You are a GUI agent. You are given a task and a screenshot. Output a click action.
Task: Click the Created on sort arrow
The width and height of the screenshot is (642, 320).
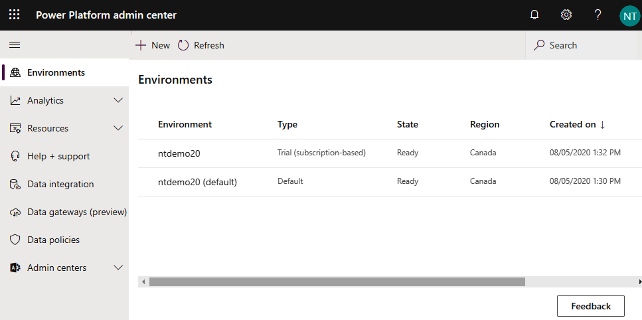pos(602,125)
